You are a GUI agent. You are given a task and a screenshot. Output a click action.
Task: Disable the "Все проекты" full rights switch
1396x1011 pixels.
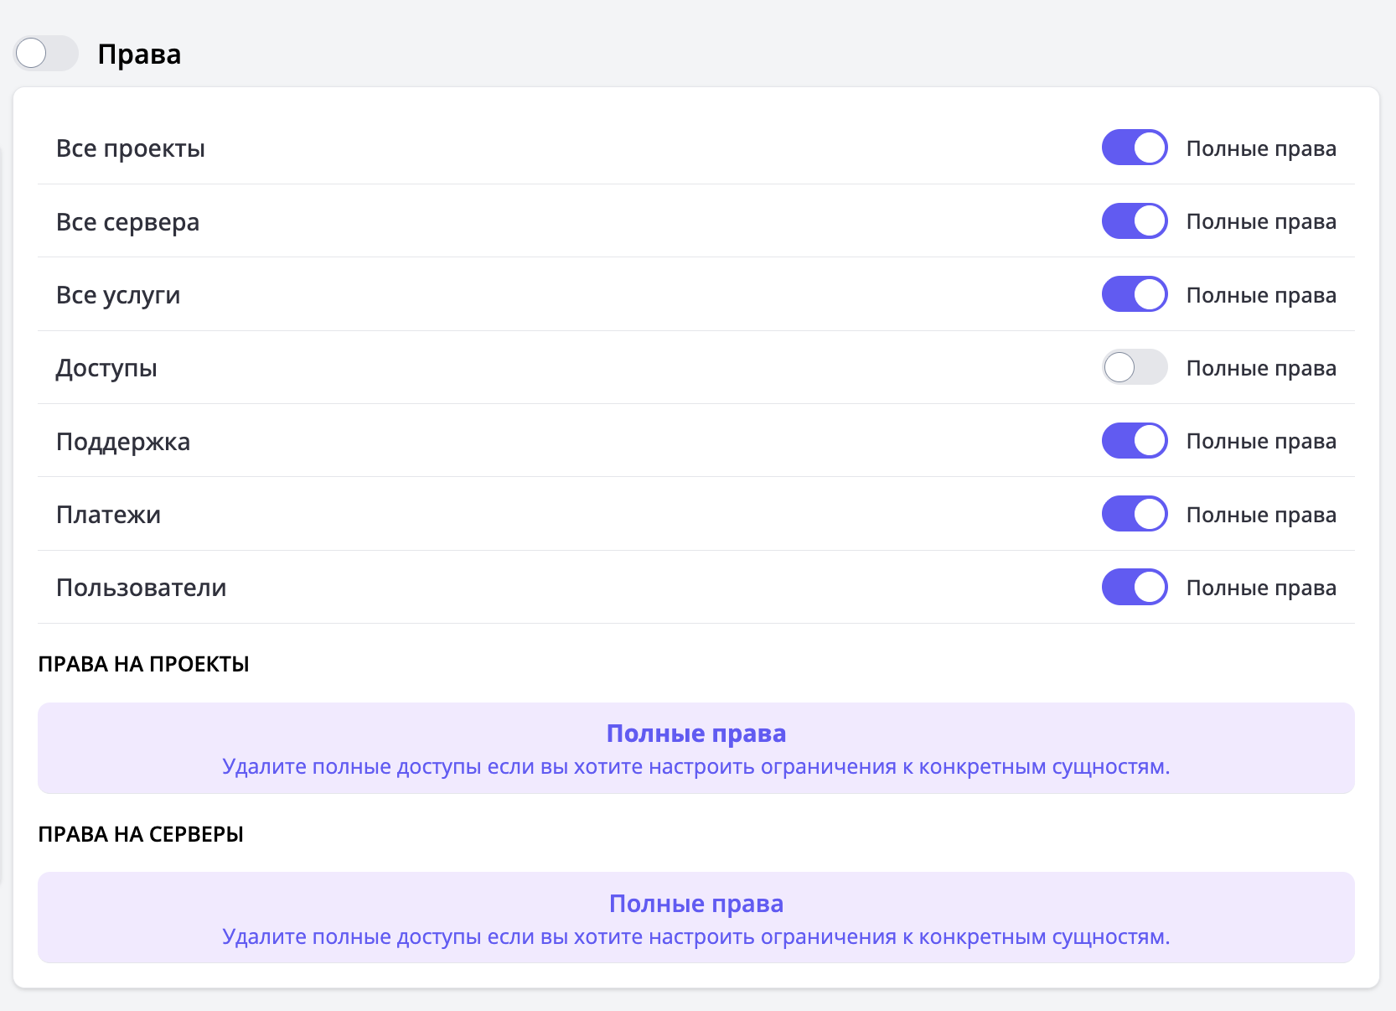coord(1134,148)
